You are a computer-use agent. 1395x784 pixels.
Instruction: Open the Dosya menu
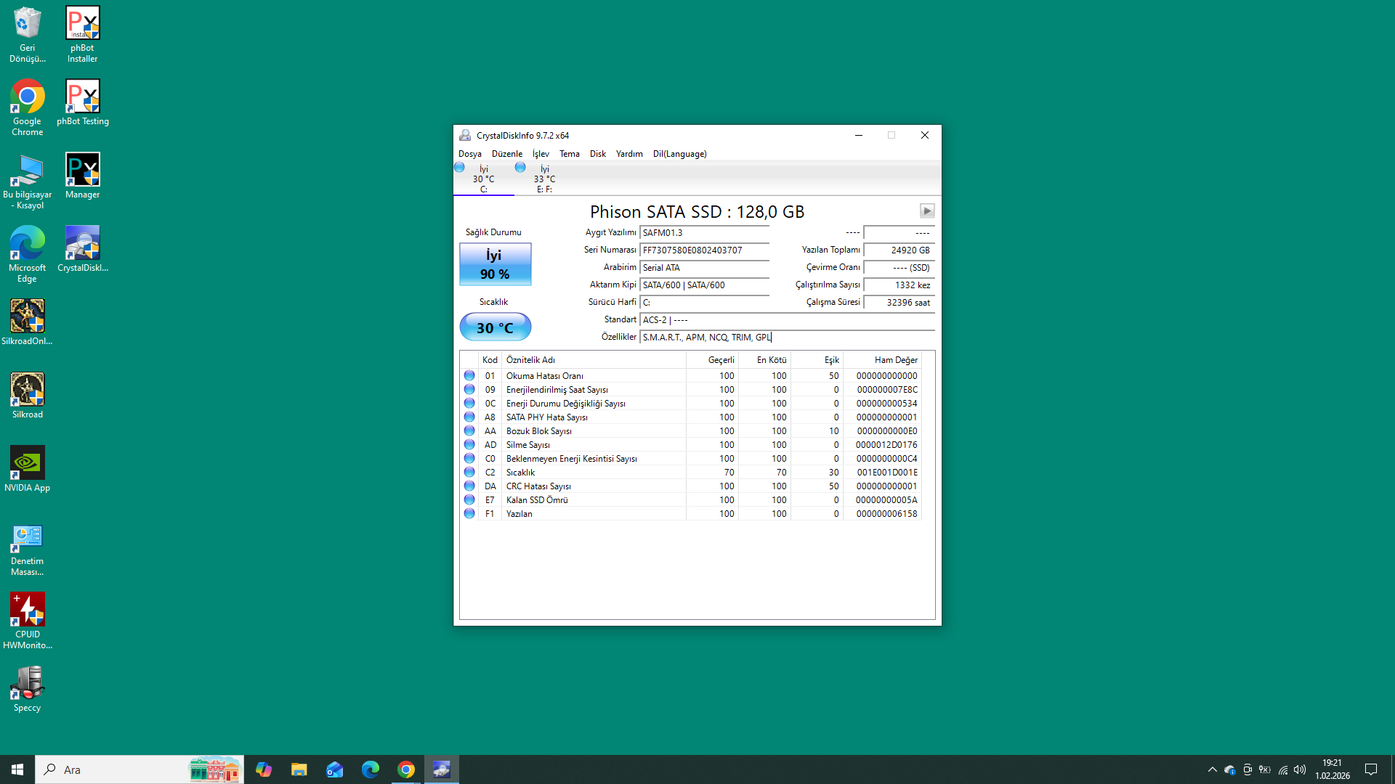[469, 154]
